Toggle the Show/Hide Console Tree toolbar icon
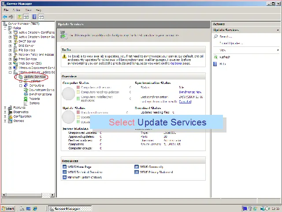The image size is (282, 212). (x=26, y=17)
